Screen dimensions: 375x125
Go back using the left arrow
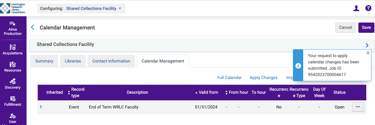33,28
